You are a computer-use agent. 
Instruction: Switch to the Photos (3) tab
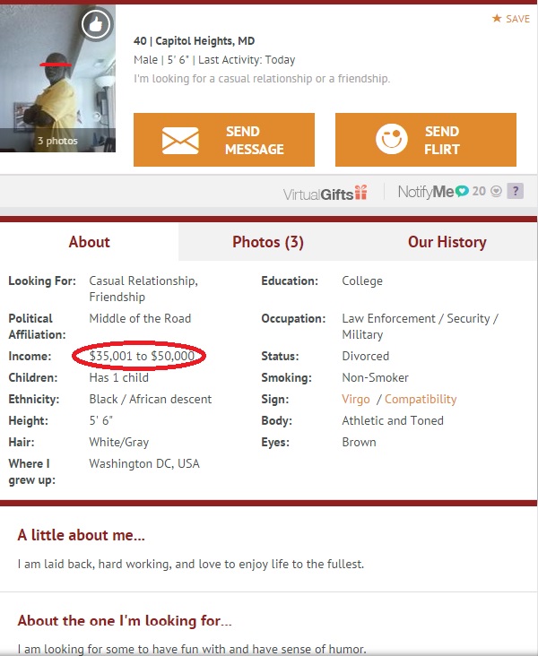(268, 242)
